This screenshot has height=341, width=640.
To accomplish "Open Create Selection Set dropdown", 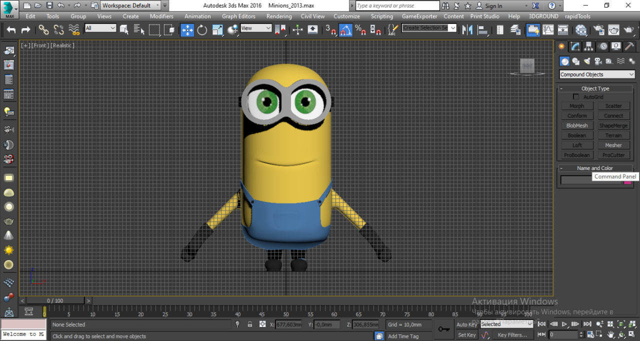I will coord(429,28).
